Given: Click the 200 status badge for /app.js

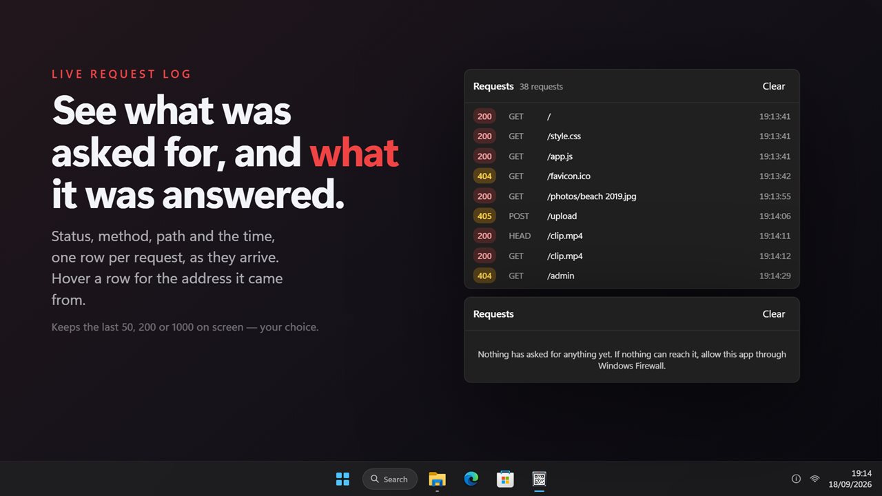Looking at the screenshot, I should [x=484, y=156].
